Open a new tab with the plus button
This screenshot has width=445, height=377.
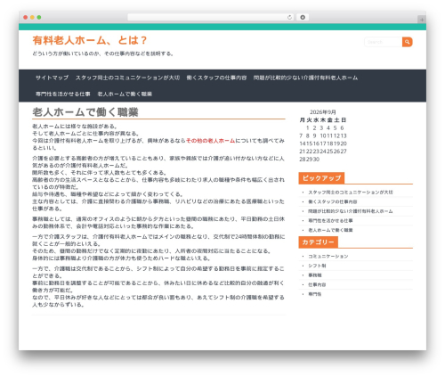click(422, 20)
